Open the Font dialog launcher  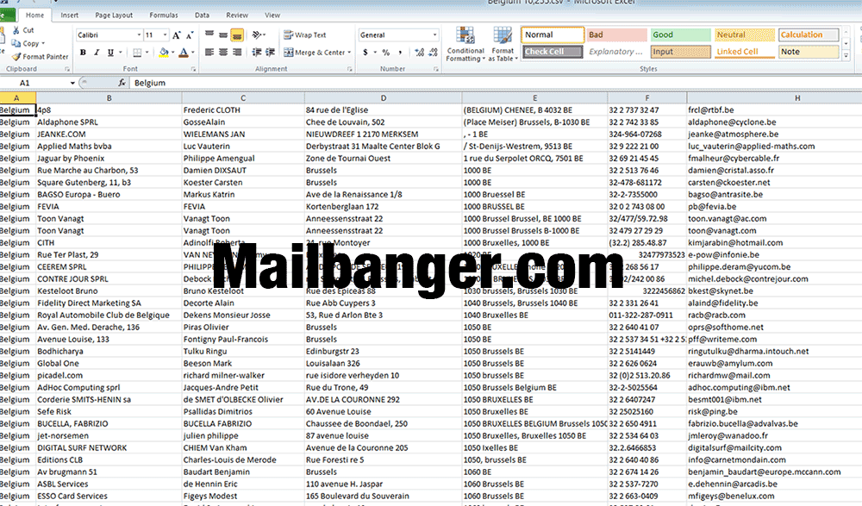[193, 69]
